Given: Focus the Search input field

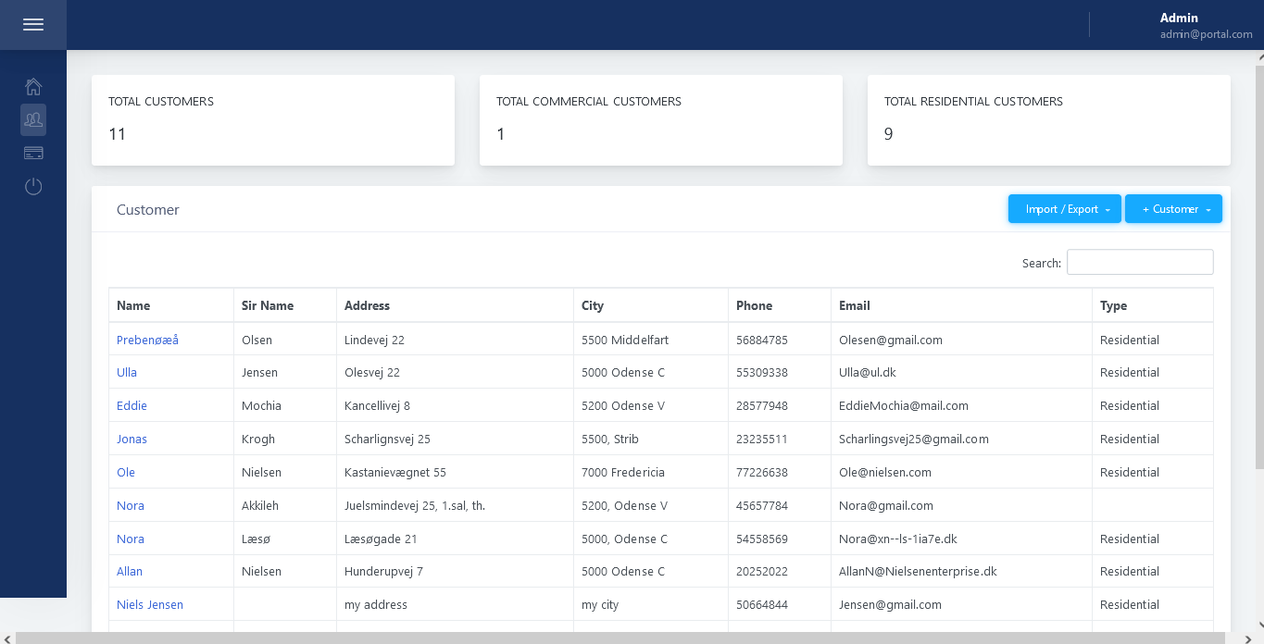Looking at the screenshot, I should coord(1139,263).
